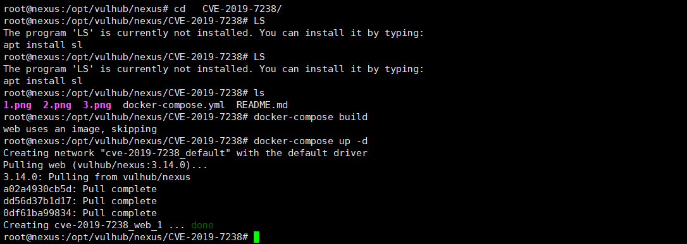Click '3.14.0: Pulling from vulhub/nexus' line
687x244 pixels.
tap(97, 177)
